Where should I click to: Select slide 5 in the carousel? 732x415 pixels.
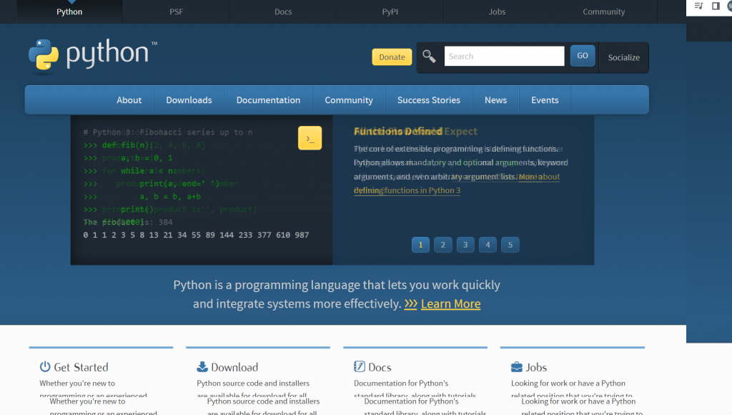(x=510, y=245)
